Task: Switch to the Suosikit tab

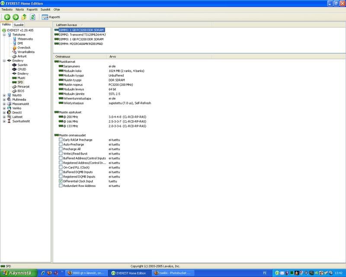Action: click(19, 25)
